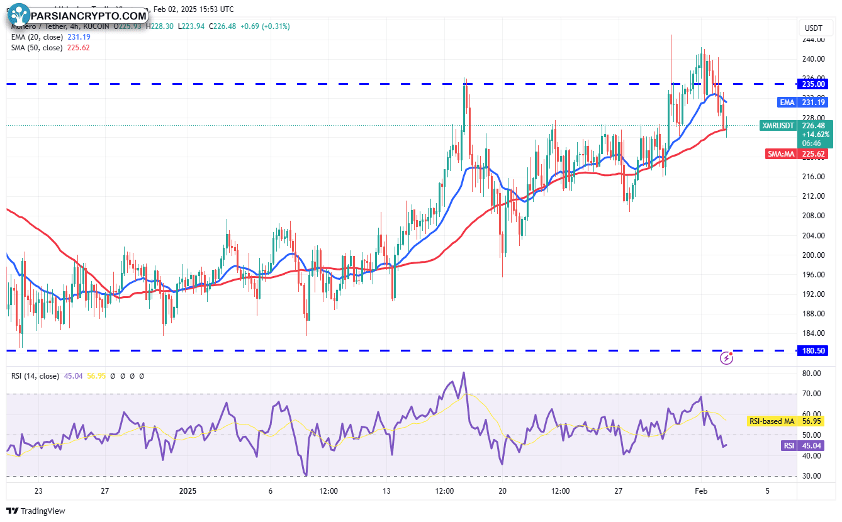Select the RSI (14, close) indicator legend
Viewport: 842px width, 522px height.
click(x=35, y=376)
